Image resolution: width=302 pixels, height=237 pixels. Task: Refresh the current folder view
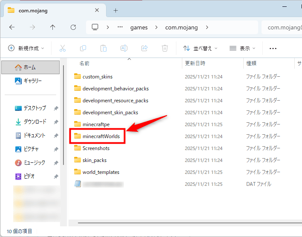tap(73, 27)
